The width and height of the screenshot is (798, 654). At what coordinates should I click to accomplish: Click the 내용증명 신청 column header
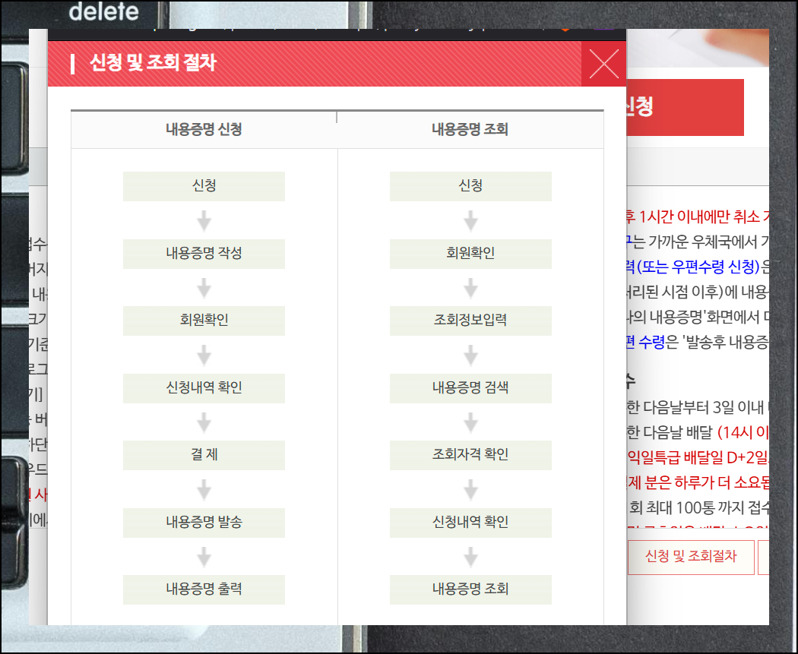pyautogui.click(x=204, y=129)
